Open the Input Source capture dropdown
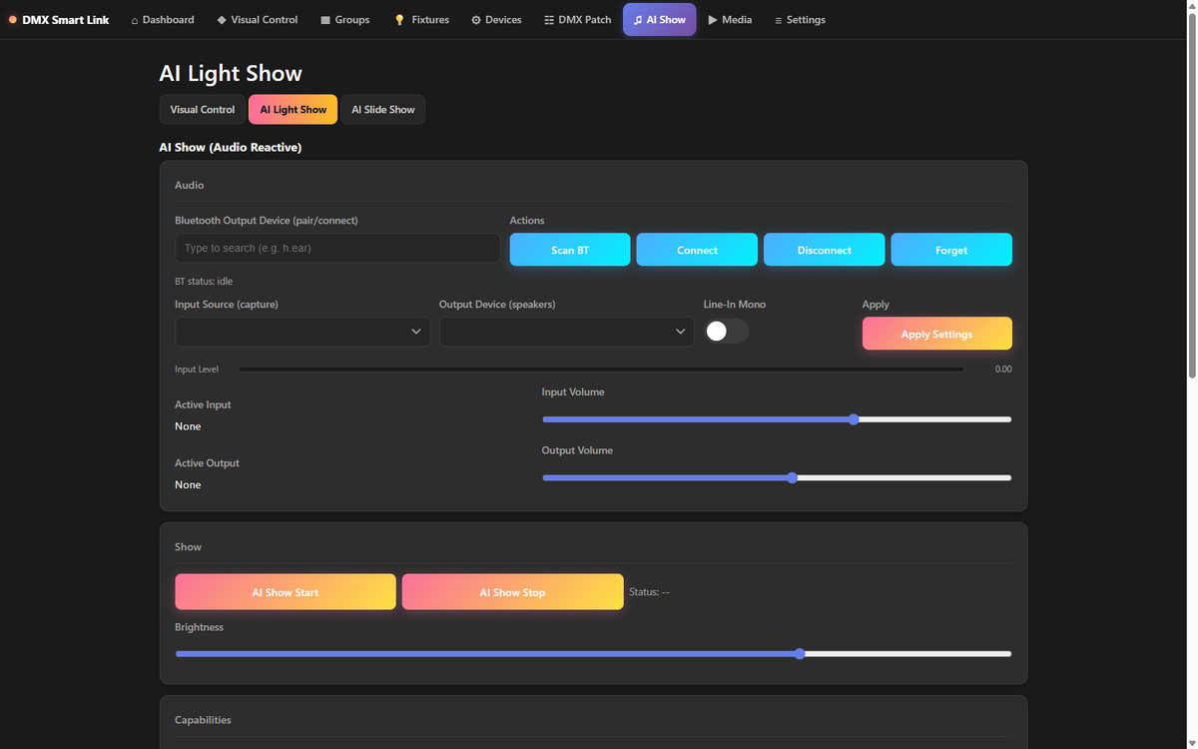This screenshot has height=749, width=1198. point(302,332)
